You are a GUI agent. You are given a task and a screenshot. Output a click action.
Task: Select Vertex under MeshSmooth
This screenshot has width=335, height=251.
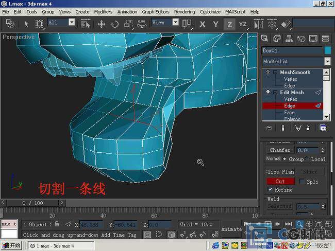pos(291,79)
